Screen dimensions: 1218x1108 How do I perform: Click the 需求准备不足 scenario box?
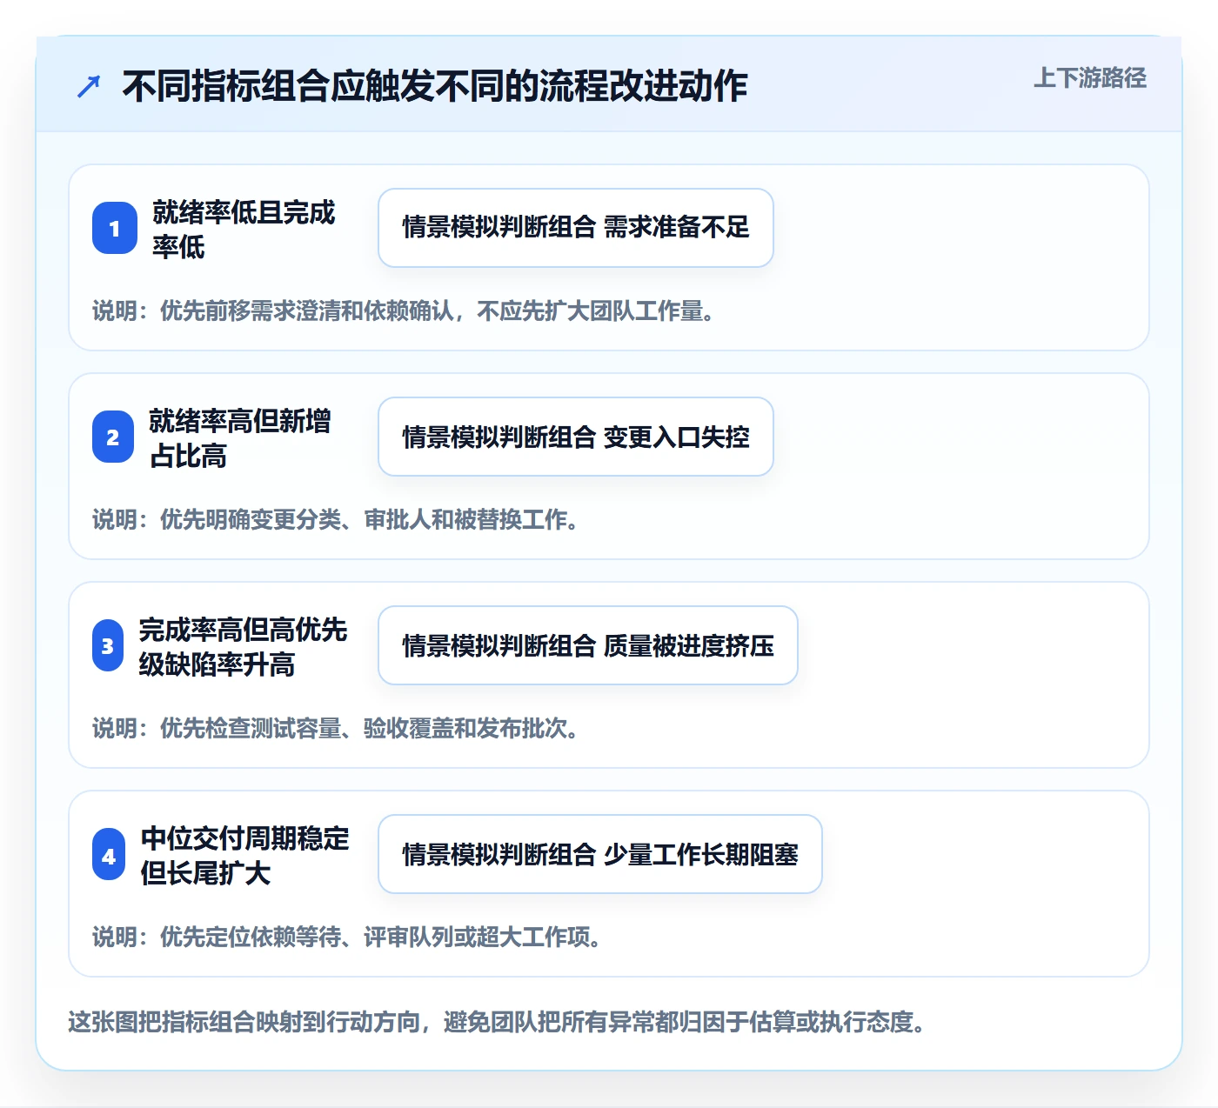(x=576, y=228)
